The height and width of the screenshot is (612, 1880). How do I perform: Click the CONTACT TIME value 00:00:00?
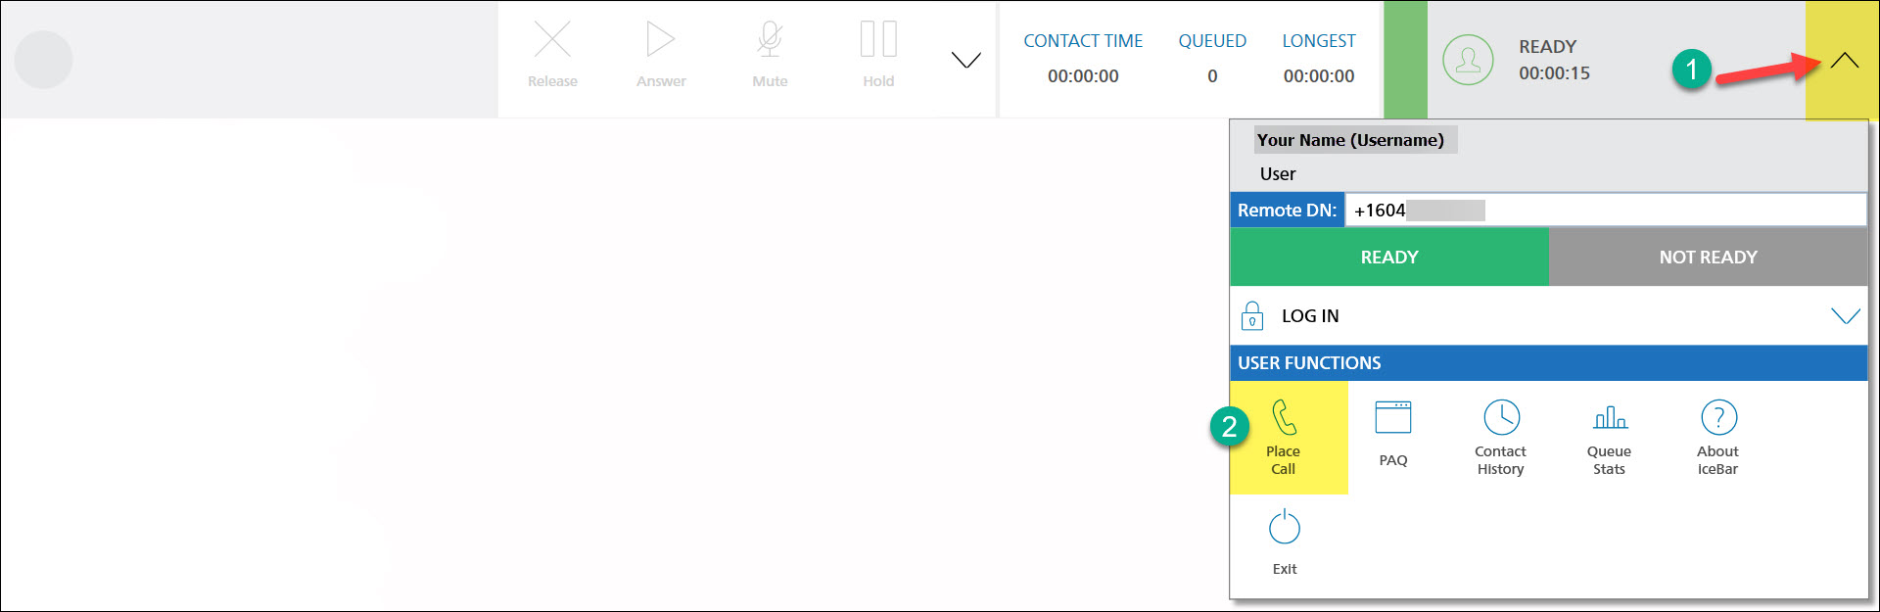(1083, 76)
